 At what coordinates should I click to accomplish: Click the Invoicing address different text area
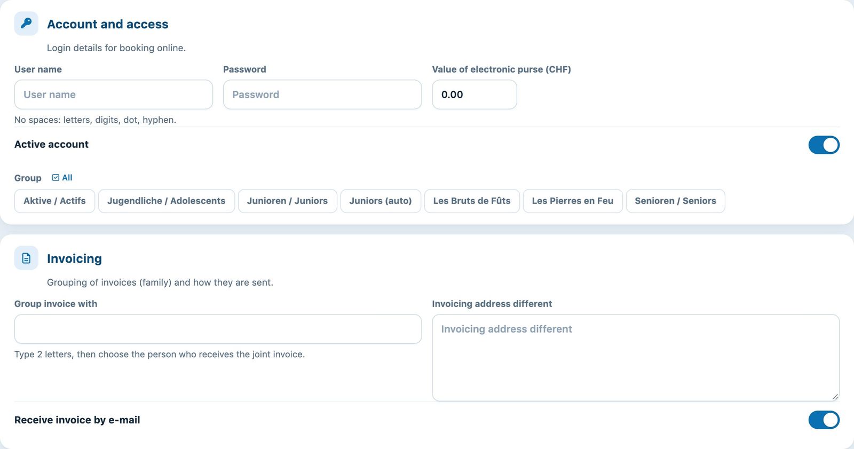[x=636, y=358]
